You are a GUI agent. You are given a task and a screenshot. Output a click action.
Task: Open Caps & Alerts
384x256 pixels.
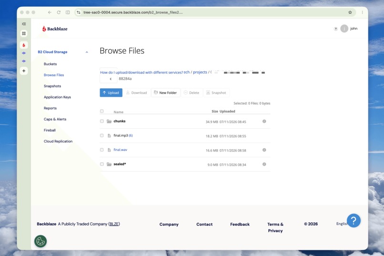[x=55, y=119]
